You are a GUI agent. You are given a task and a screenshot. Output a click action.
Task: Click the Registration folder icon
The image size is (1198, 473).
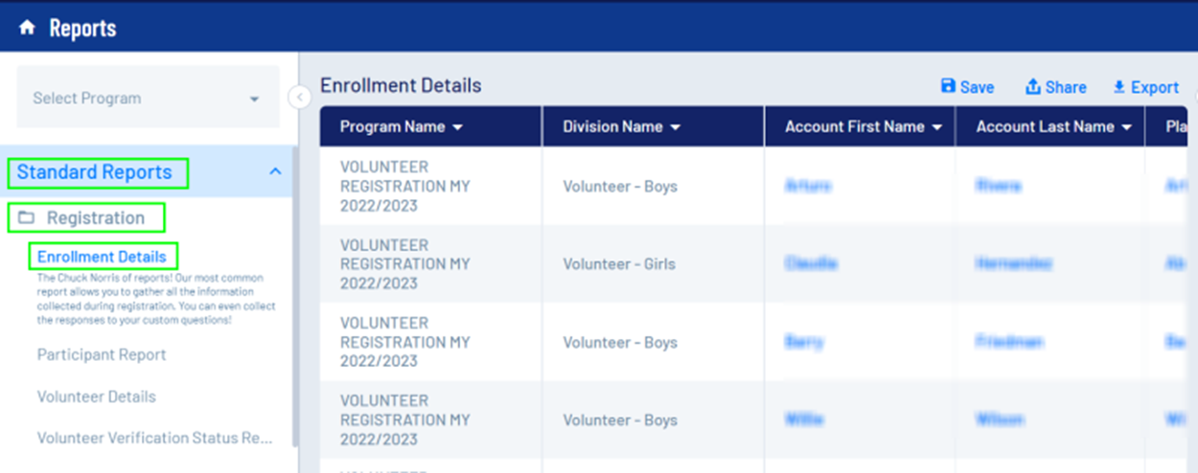(x=27, y=218)
